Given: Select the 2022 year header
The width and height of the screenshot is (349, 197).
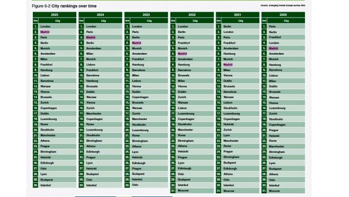Looking at the screenshot, I should click(192, 15).
